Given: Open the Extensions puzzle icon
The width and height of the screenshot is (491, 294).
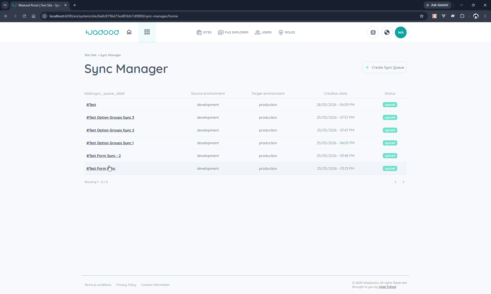Looking at the screenshot, I should click(x=462, y=16).
